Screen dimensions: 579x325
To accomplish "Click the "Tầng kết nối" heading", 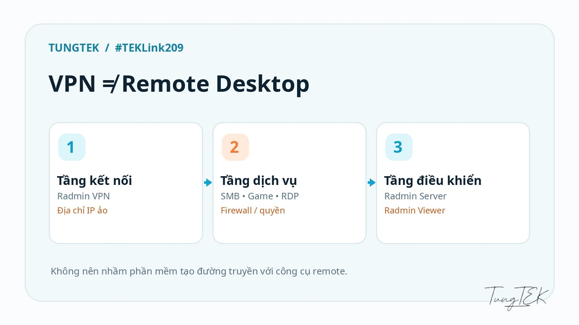I will tap(95, 181).
